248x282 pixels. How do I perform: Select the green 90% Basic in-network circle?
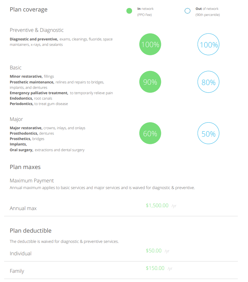[150, 82]
